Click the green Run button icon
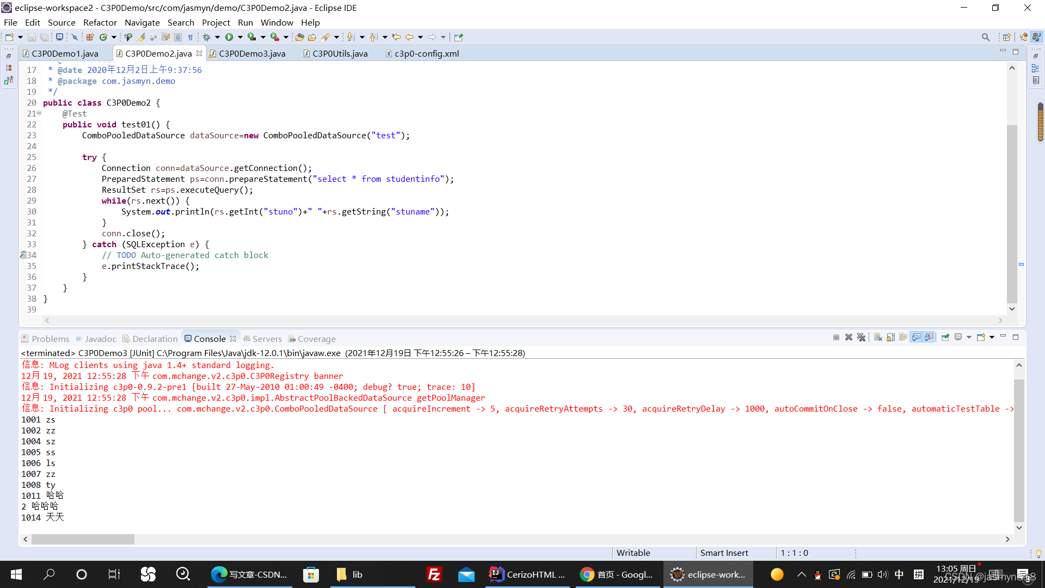 coord(229,37)
